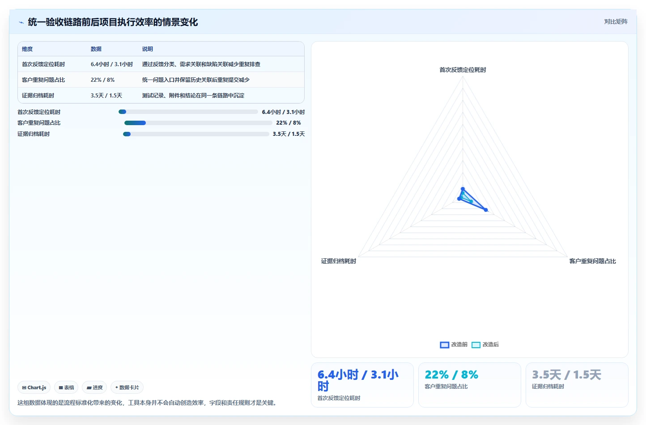This screenshot has width=646, height=425.
Task: Click progress row label 首次反馈定位耗时
Action: (39, 112)
